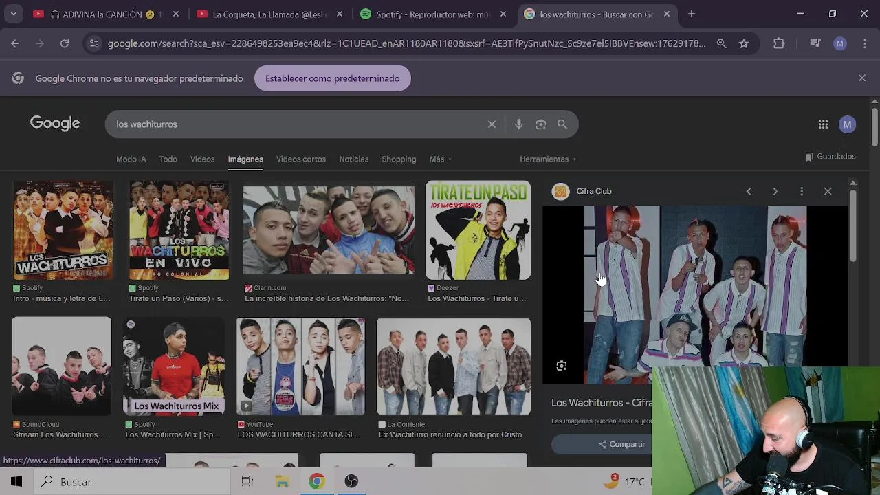Clear the search query with the X
880x495 pixels.
click(x=492, y=124)
